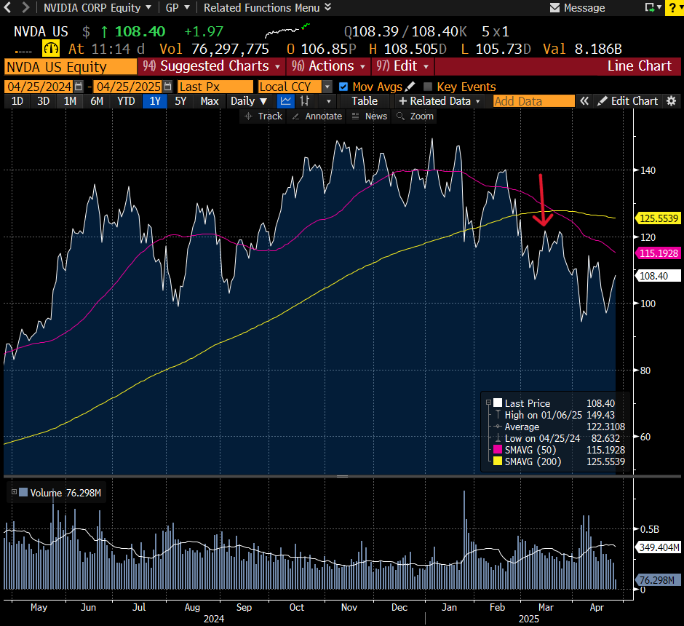
Task: Open the Related Functions Menu
Action: coord(267,8)
